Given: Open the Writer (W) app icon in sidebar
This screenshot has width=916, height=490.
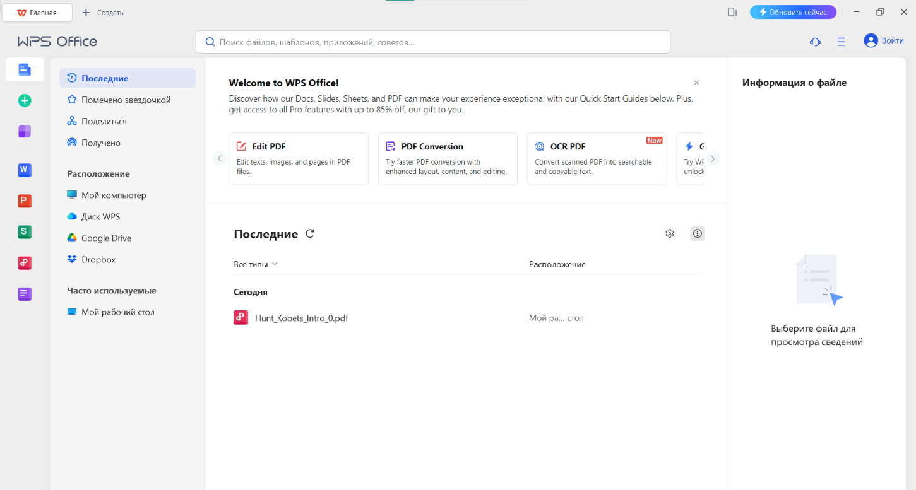Looking at the screenshot, I should (25, 170).
